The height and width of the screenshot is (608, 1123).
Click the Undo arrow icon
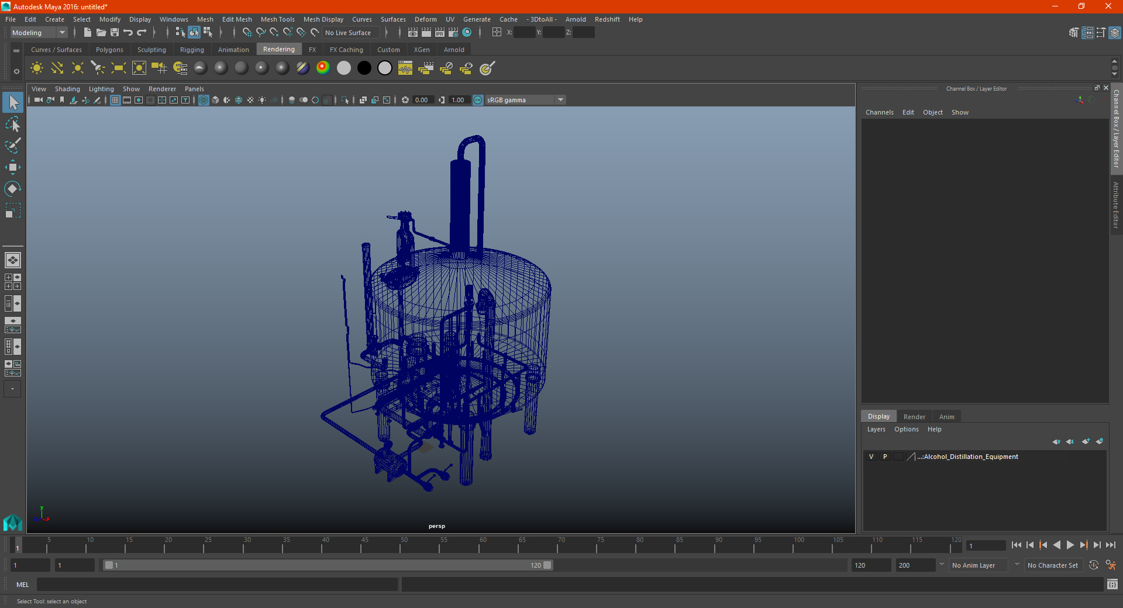point(128,33)
